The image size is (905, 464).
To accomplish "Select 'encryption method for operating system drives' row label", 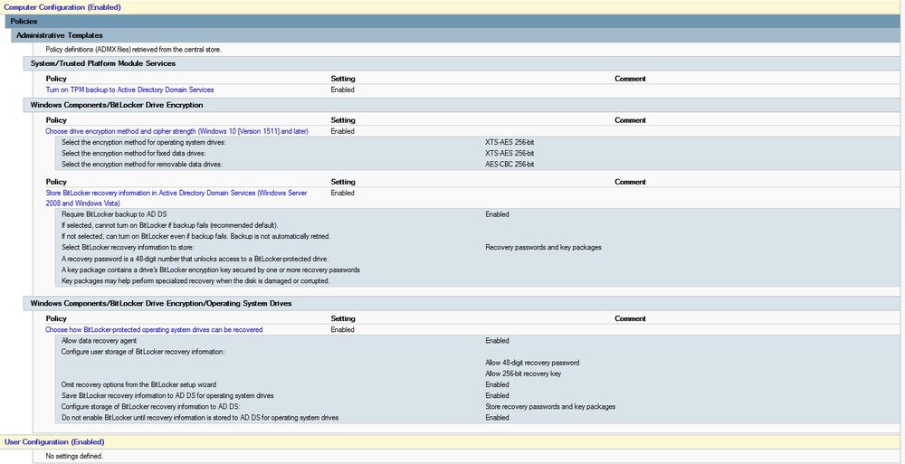I will pyautogui.click(x=144, y=143).
